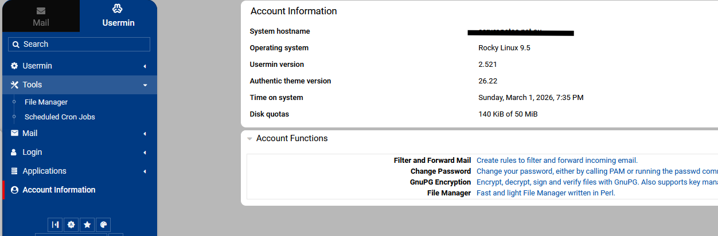Switch to the Mail tab
Viewport: 718px width, 236px height.
click(x=41, y=17)
